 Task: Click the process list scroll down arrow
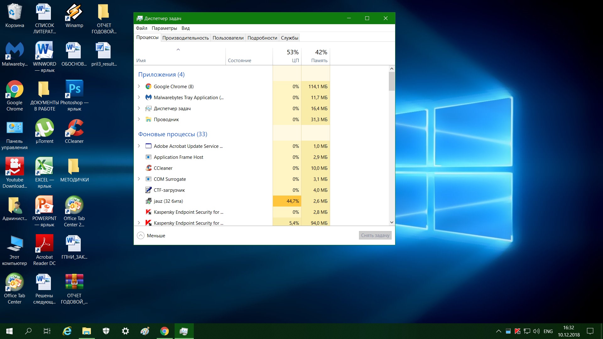point(391,222)
